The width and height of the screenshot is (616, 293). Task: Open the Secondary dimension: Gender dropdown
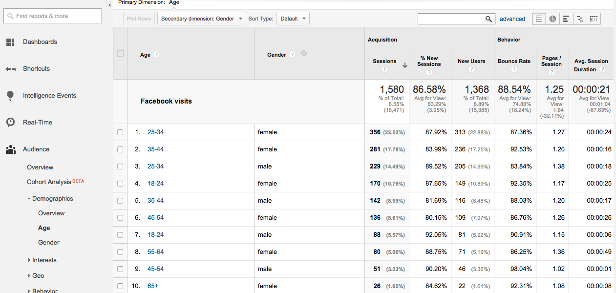[x=202, y=19]
